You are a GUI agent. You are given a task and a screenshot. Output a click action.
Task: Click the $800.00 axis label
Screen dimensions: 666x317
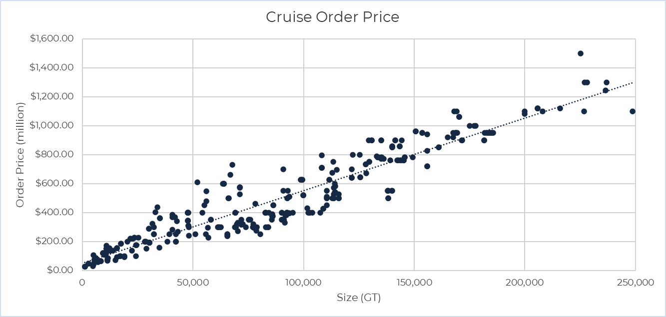(x=56, y=155)
